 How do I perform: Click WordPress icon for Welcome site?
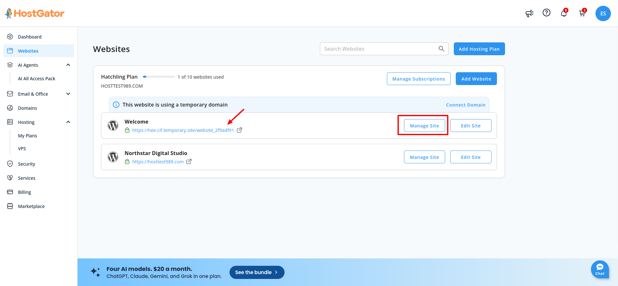click(x=113, y=126)
